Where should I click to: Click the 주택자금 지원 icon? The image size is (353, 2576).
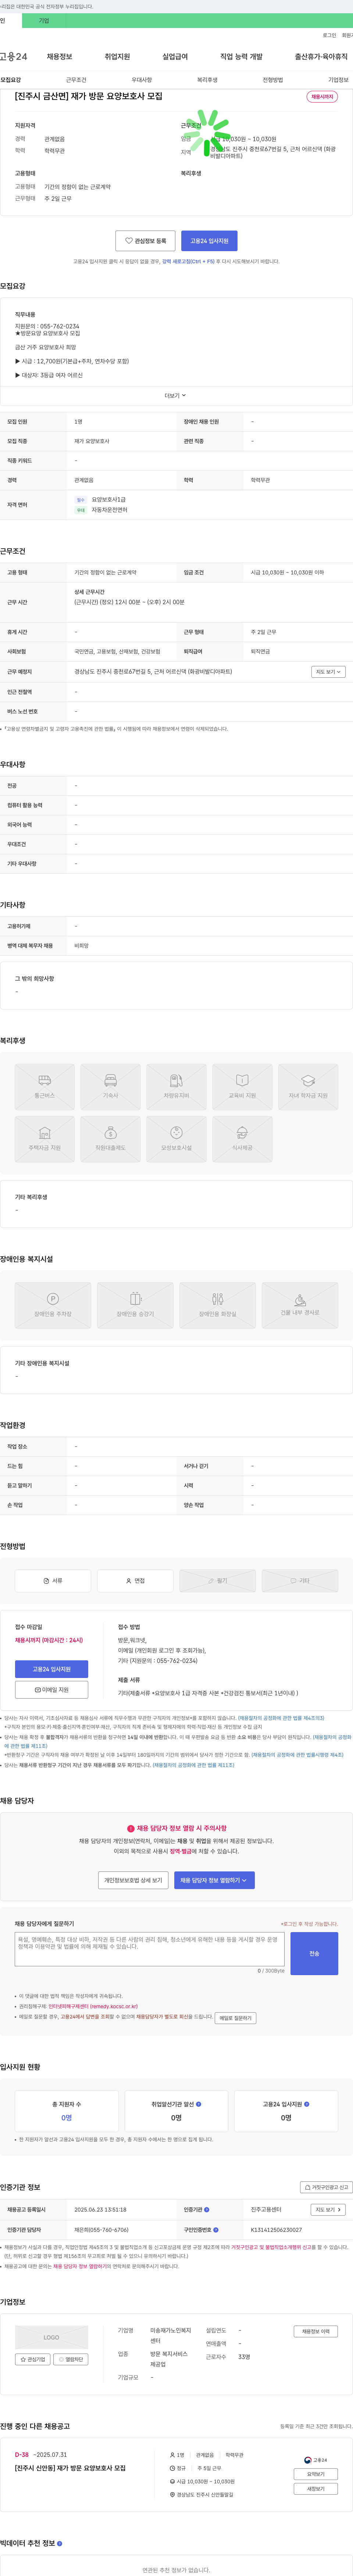45,1139
